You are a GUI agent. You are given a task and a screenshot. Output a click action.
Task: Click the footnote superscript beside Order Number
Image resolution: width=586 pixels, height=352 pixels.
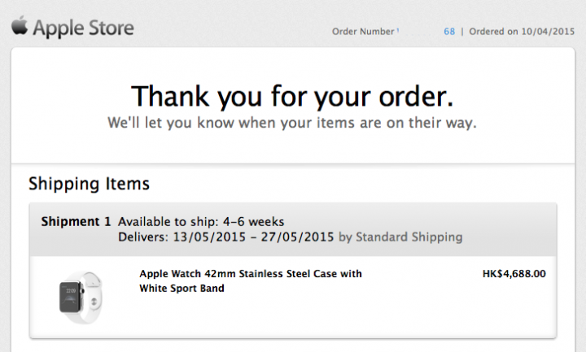(398, 29)
